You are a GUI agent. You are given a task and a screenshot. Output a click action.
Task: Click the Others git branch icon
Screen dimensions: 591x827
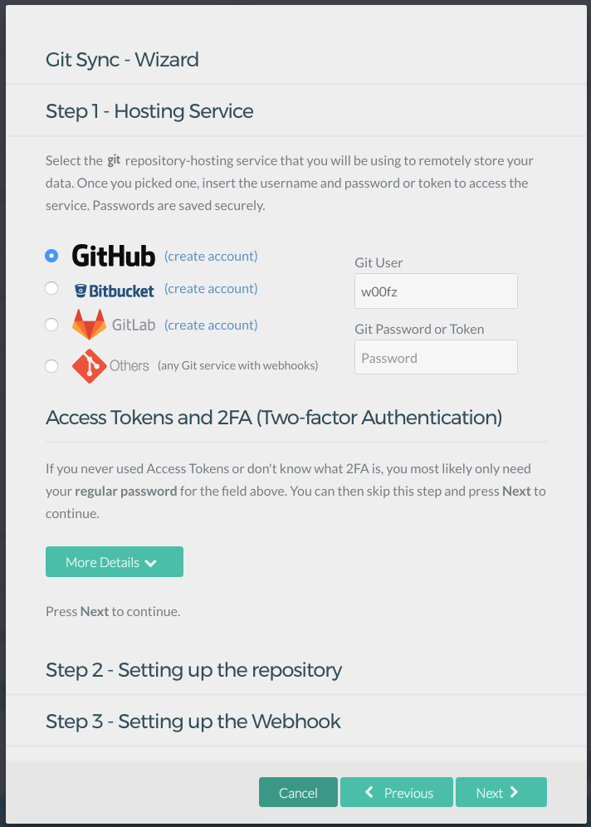(89, 365)
